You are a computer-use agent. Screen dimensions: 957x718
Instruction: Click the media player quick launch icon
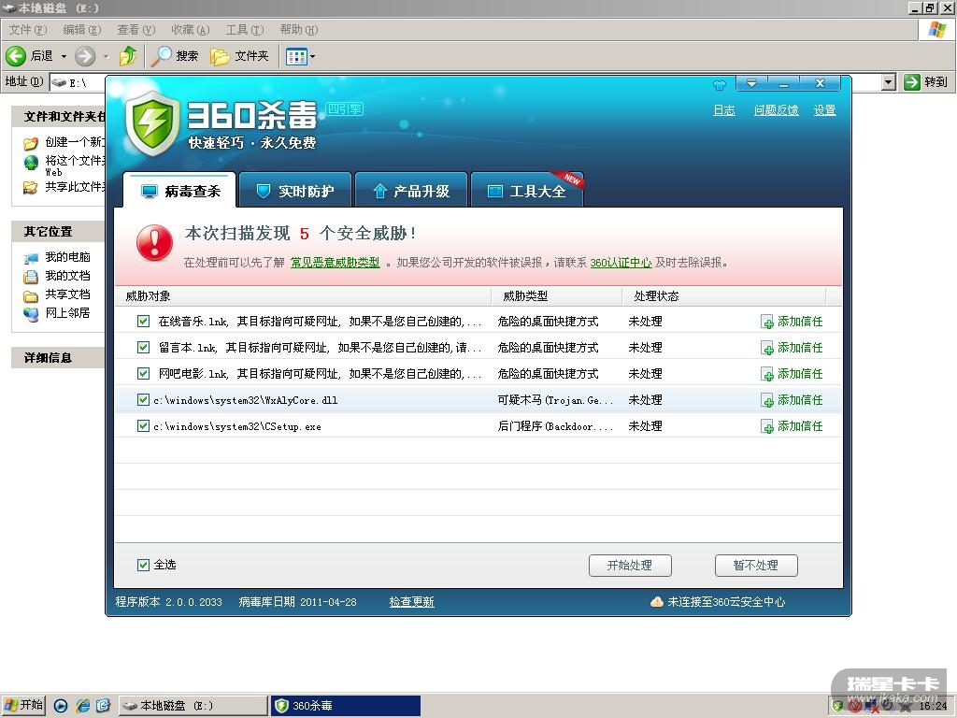61,706
